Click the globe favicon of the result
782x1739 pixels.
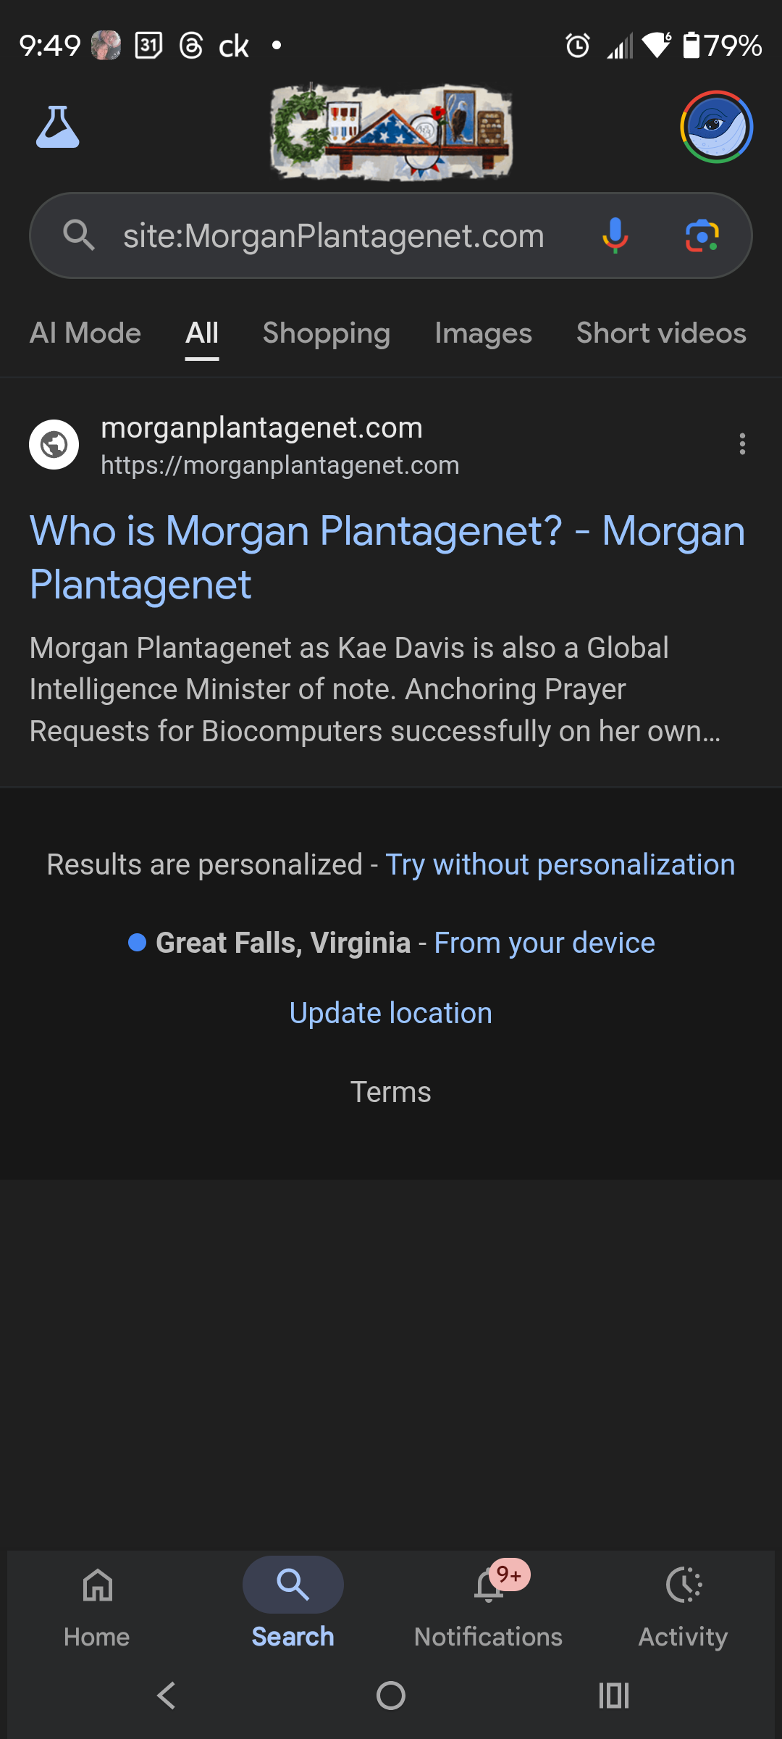click(54, 444)
